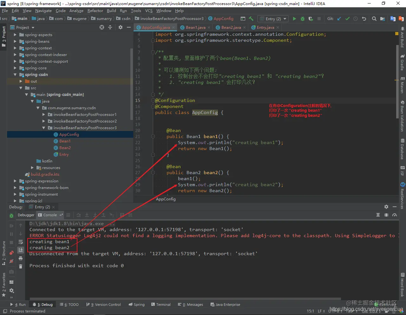Expand the spring-expression module
406x315 pixels.
tap(15, 181)
